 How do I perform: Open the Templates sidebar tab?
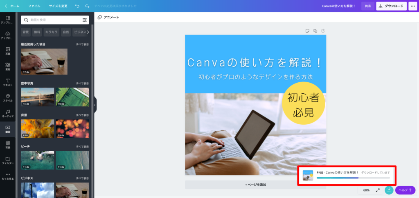coord(8,20)
